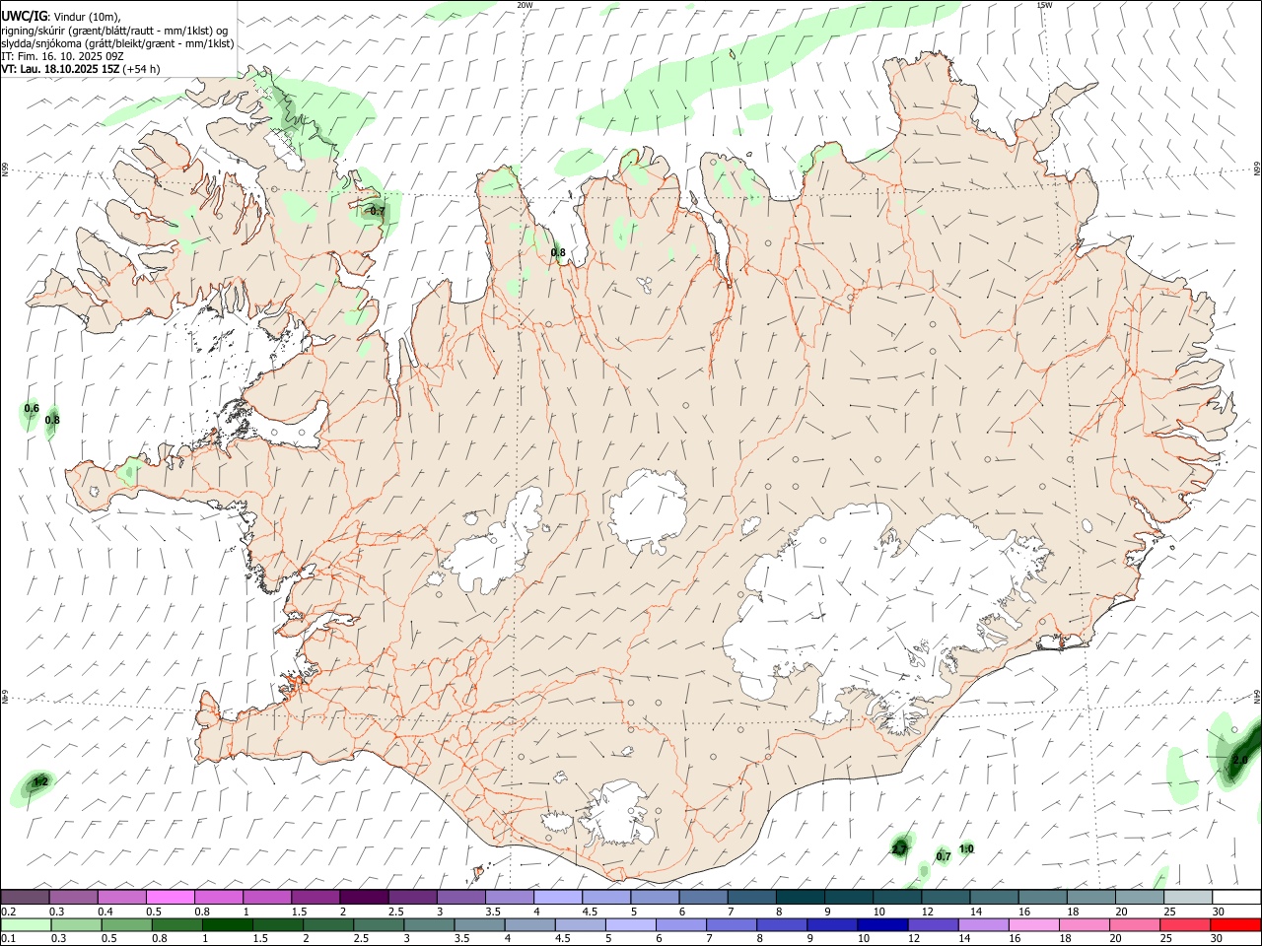Click the 20W longitude label
1262x946 pixels.
click(525, 5)
